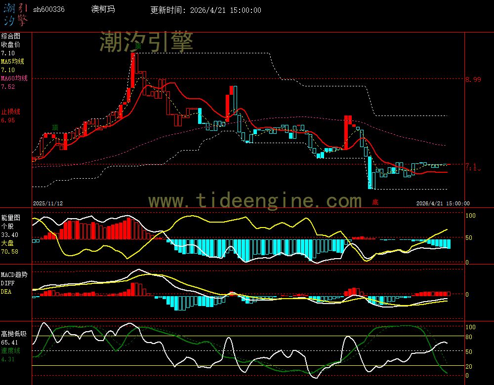
Task: Click the pink MA60均线 legend label
Action: (x=14, y=78)
